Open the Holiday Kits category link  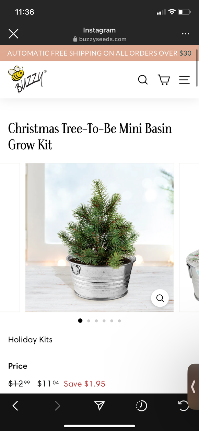coord(30,340)
